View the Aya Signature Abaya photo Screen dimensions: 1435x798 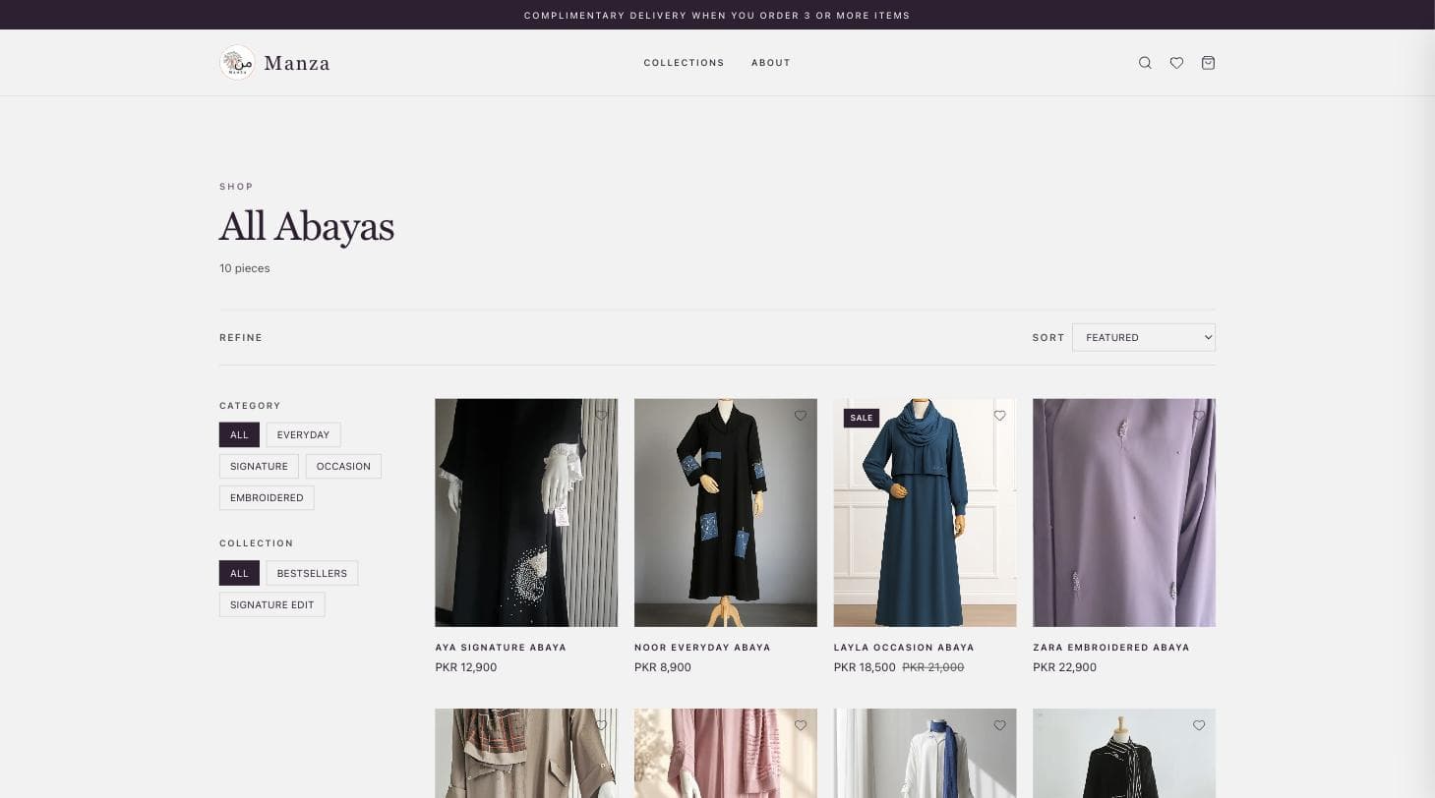point(526,512)
